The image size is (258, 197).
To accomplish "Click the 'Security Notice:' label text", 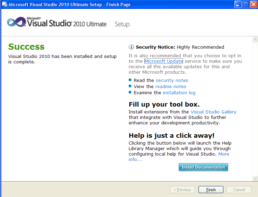I will point(155,47).
